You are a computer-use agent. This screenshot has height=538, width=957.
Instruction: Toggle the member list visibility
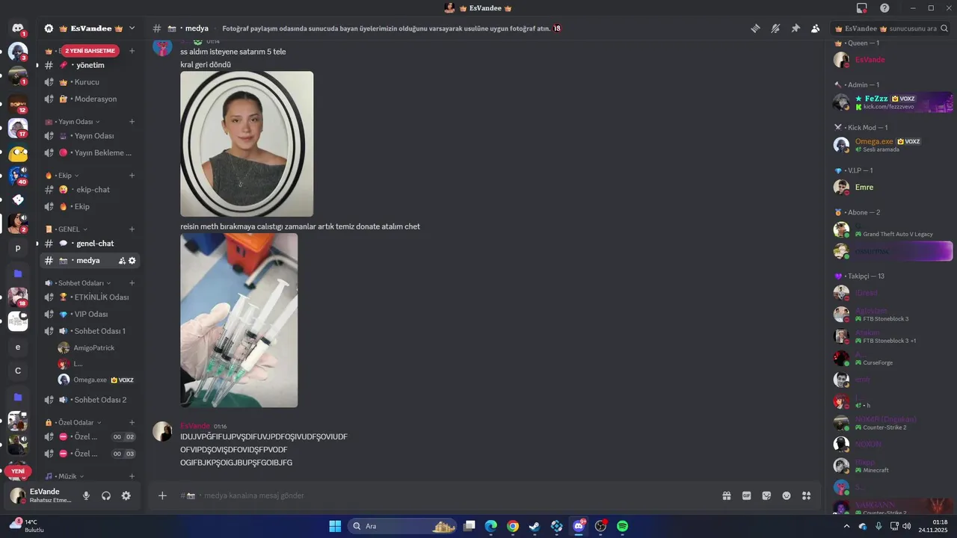(x=815, y=28)
